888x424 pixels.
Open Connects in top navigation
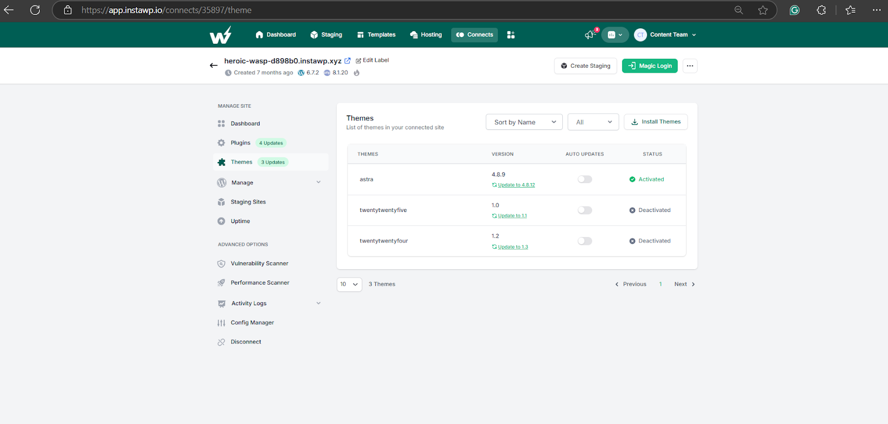(x=475, y=35)
